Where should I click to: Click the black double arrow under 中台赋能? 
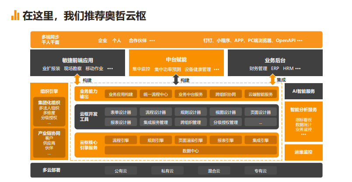click(x=176, y=80)
